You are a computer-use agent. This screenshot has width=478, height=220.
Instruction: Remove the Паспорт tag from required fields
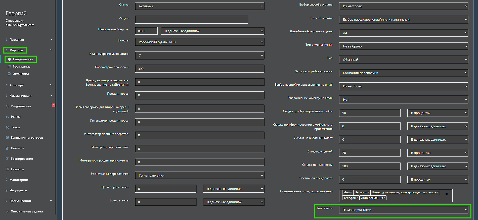pos(368,192)
